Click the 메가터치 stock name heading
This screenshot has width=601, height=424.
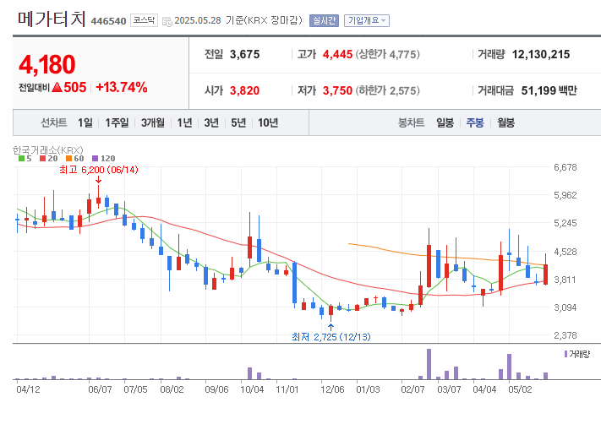[x=52, y=19]
